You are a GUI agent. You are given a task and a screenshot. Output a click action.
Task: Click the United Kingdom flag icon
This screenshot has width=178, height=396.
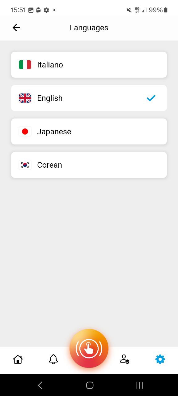pos(25,98)
